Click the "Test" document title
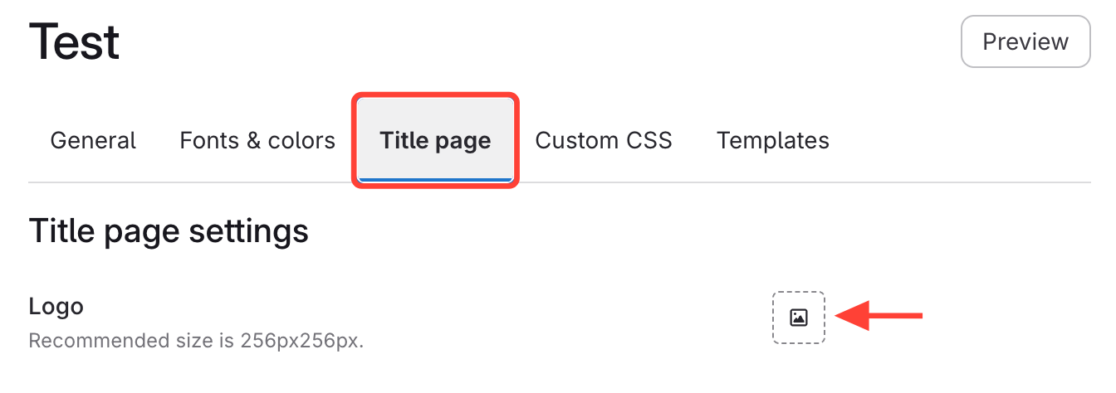 pyautogui.click(x=75, y=41)
